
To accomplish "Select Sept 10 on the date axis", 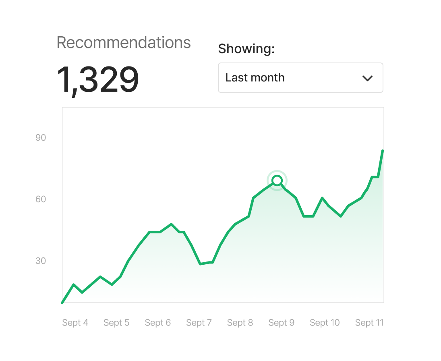I will [x=325, y=323].
